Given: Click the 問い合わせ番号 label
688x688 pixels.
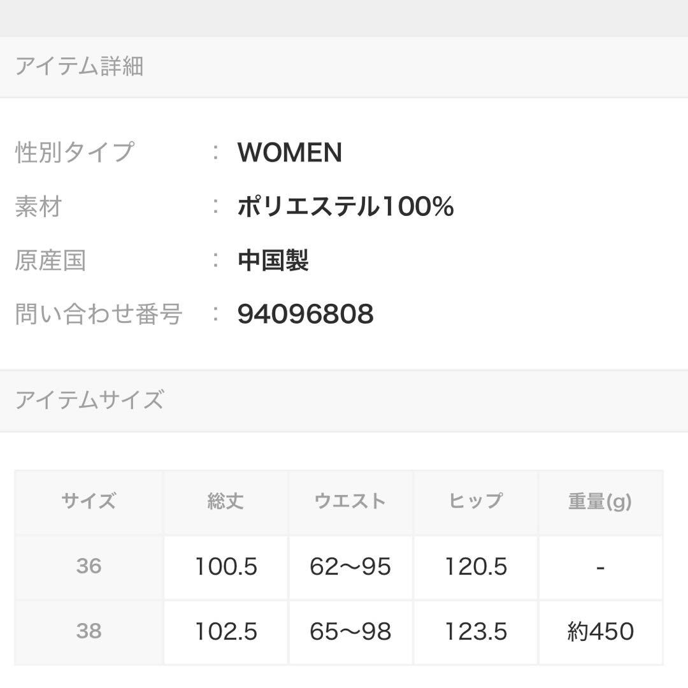Looking at the screenshot, I should click(99, 314).
